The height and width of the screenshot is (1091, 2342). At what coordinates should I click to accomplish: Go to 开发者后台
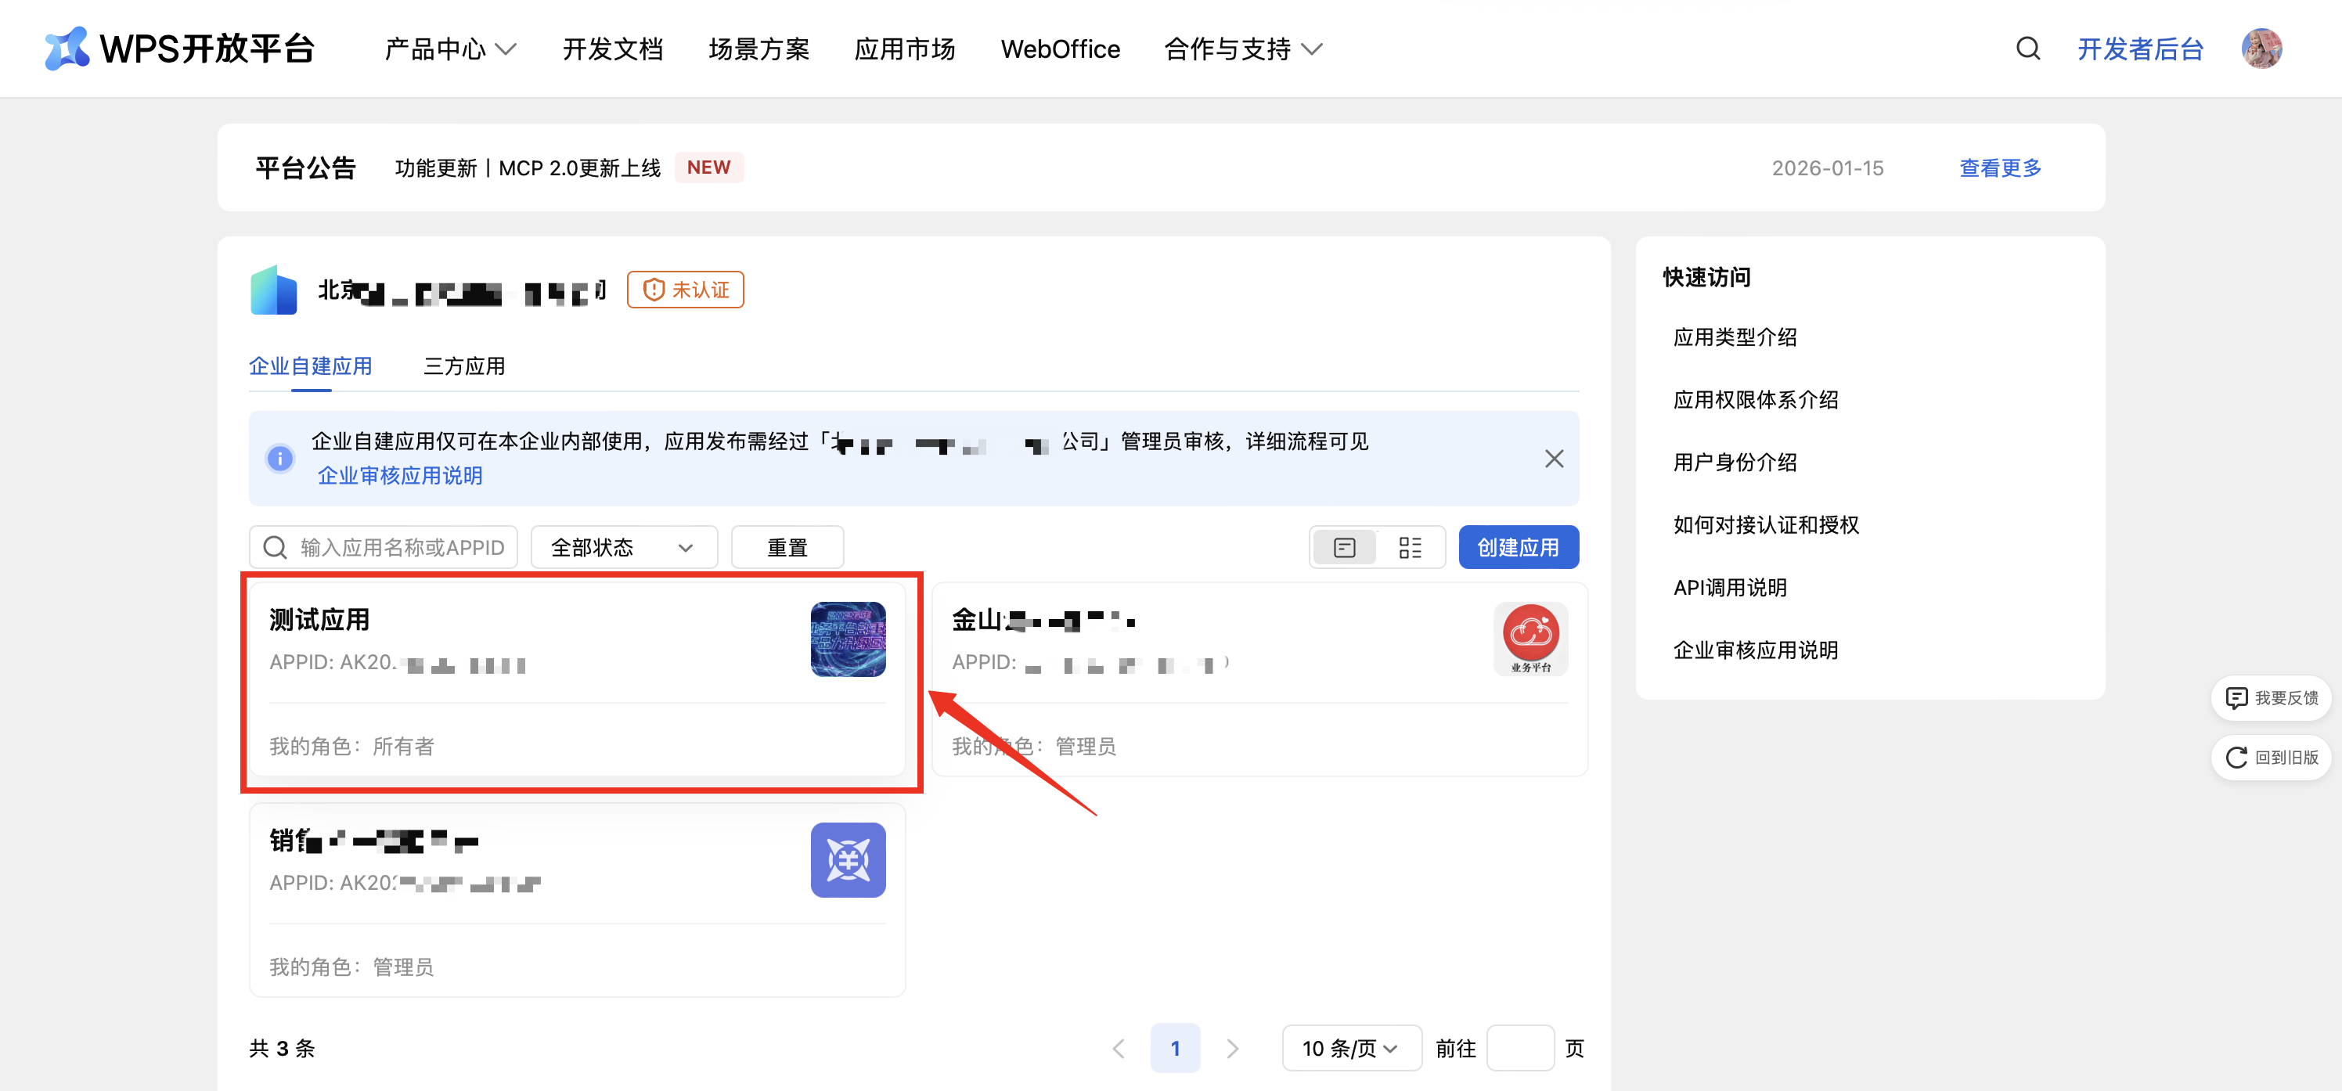point(2140,49)
